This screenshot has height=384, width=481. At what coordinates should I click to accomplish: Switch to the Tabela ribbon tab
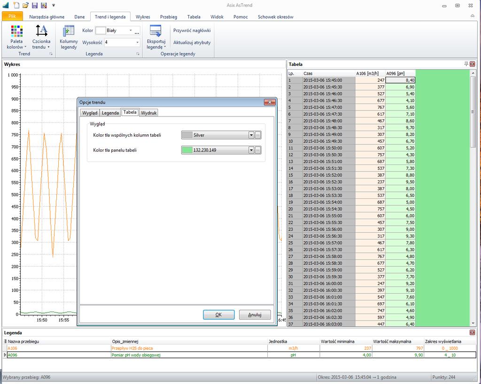point(194,17)
